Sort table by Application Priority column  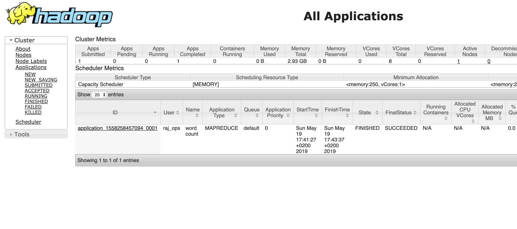tap(278, 113)
